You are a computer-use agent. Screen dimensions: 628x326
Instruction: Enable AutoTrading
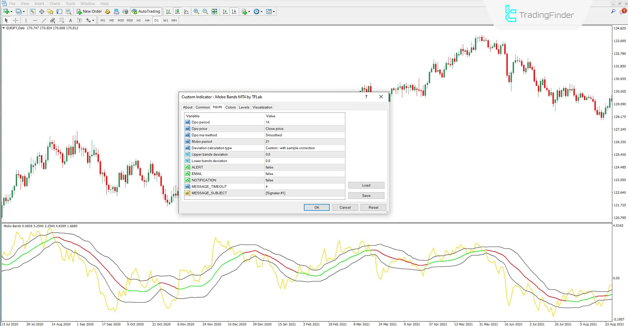click(x=146, y=11)
